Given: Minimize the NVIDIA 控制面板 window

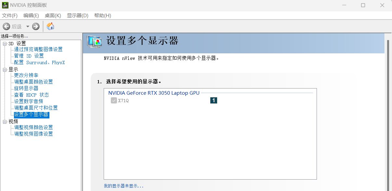Looking at the screenshot, I should (x=344, y=5).
